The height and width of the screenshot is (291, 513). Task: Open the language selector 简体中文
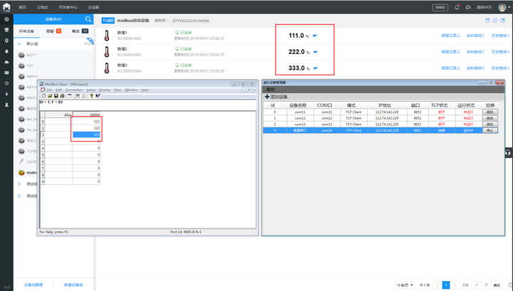(x=484, y=7)
